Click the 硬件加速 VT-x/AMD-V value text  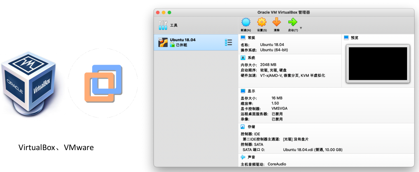[293, 75]
